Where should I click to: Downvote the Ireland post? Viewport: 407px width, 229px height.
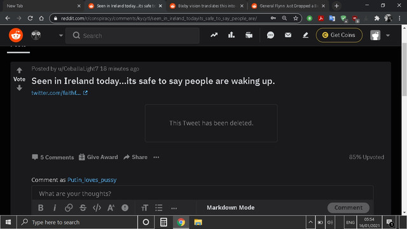pos(19,88)
